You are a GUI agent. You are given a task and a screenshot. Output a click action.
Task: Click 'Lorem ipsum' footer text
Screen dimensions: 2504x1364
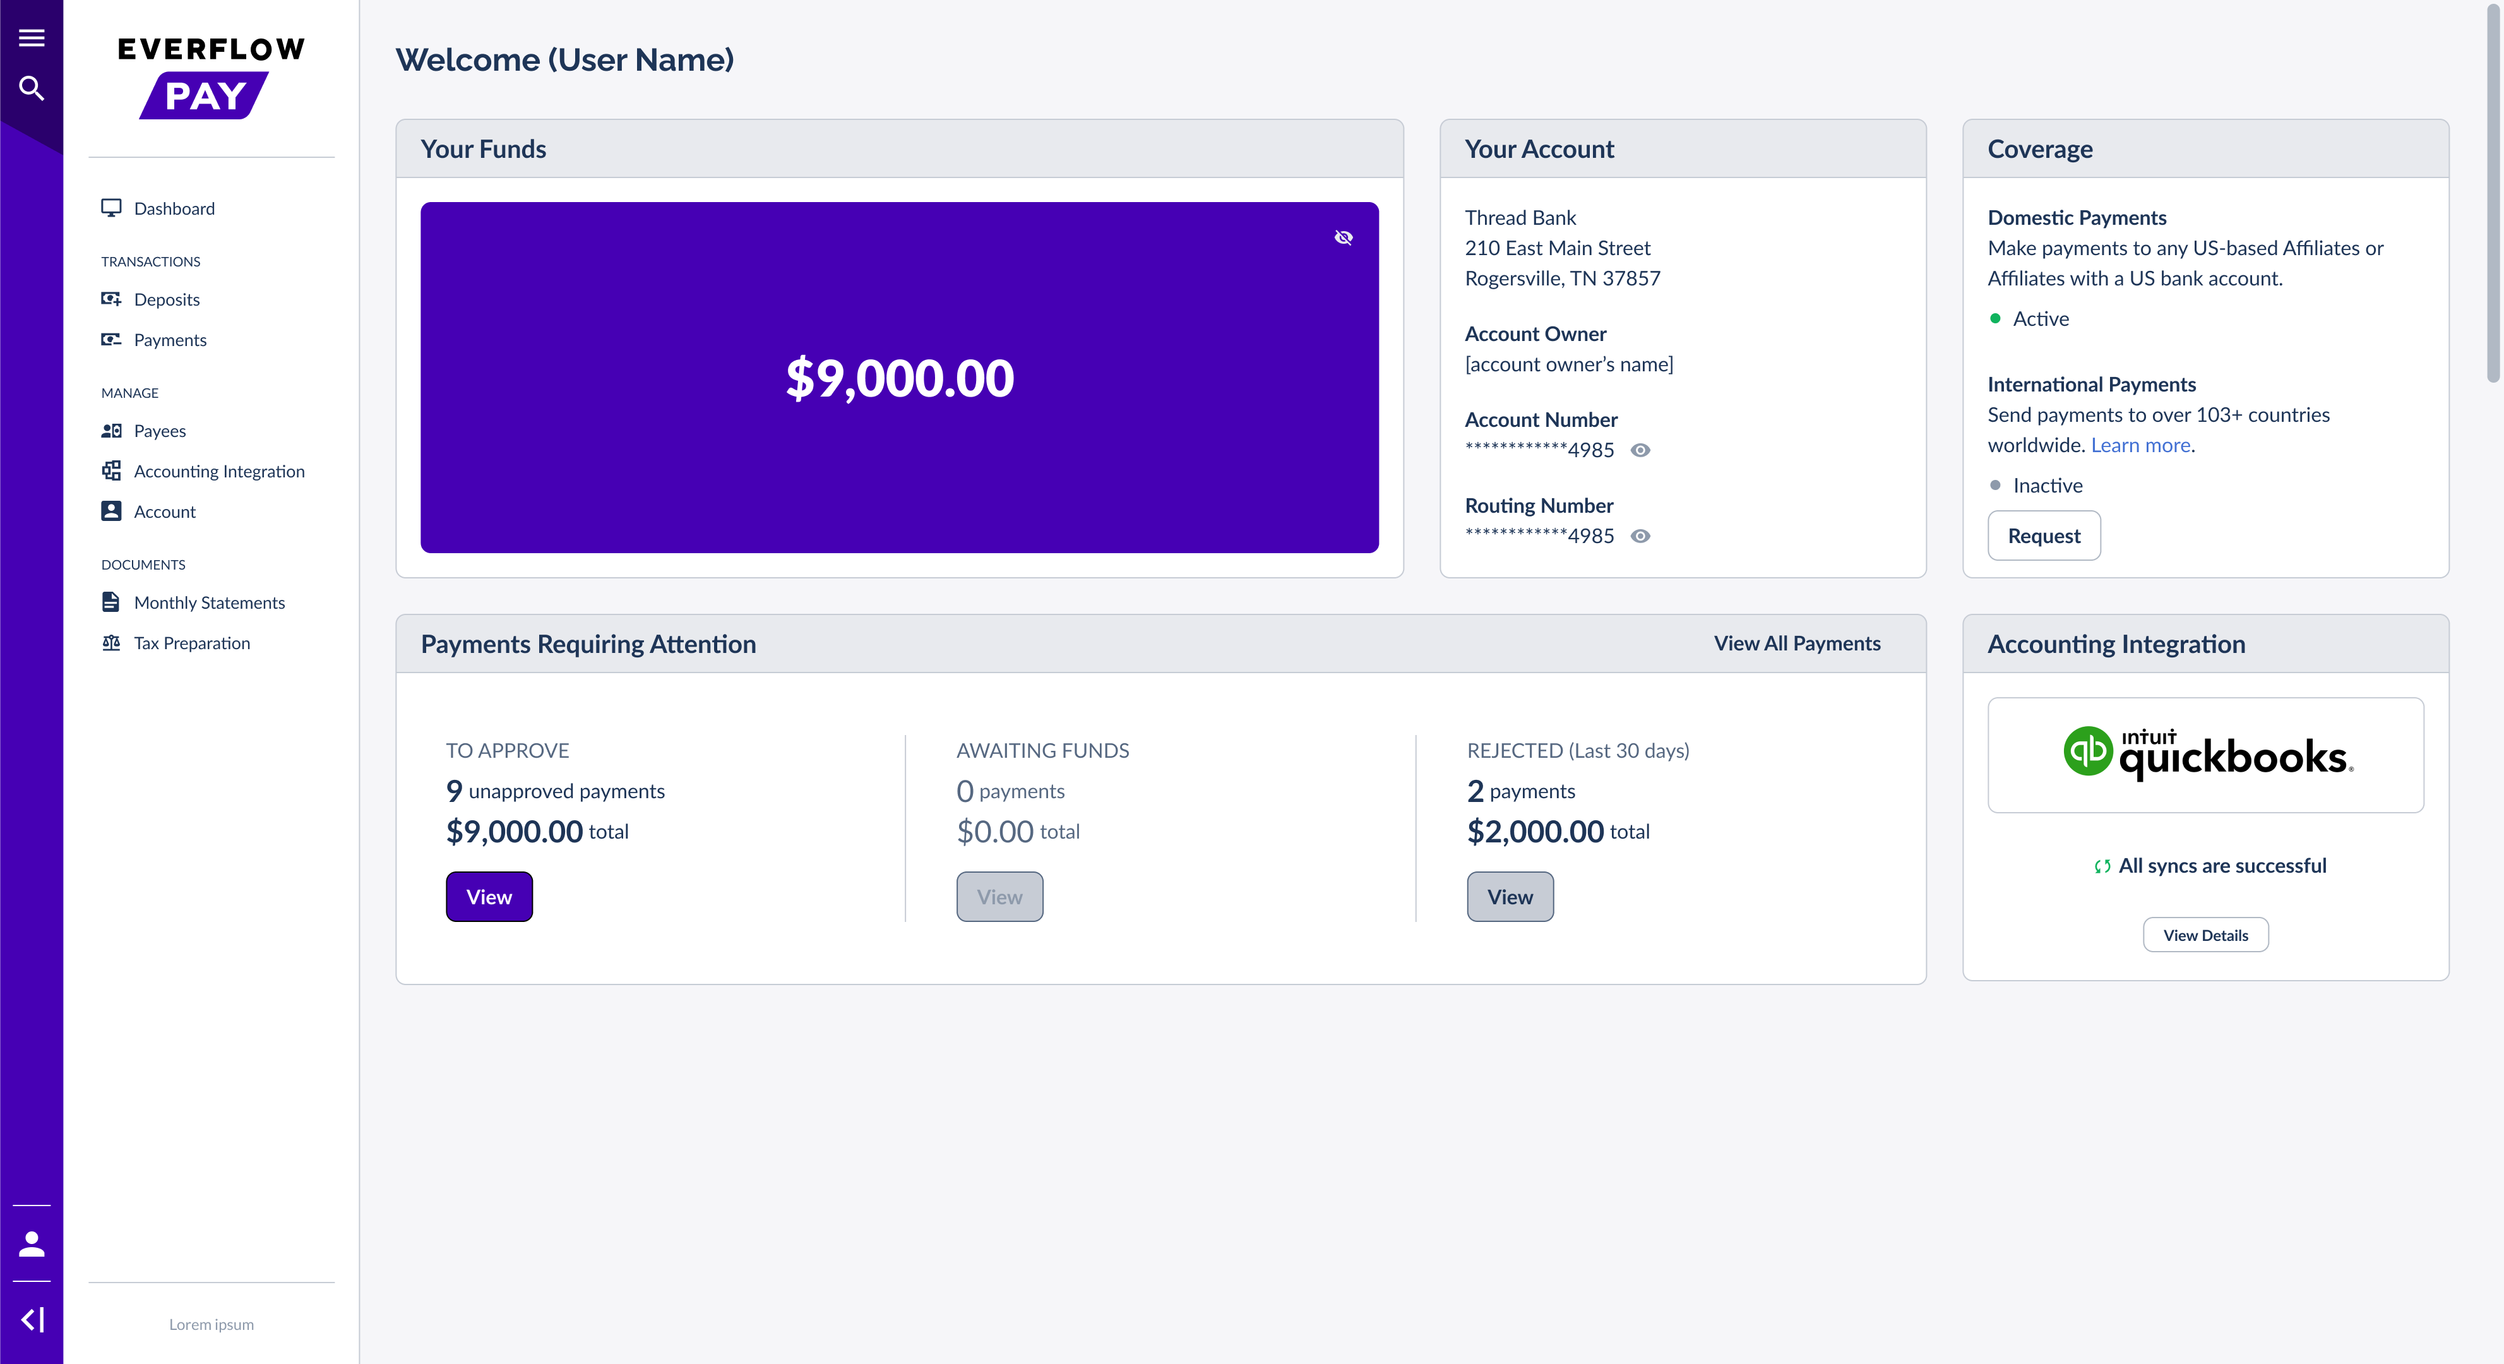pyautogui.click(x=211, y=1324)
